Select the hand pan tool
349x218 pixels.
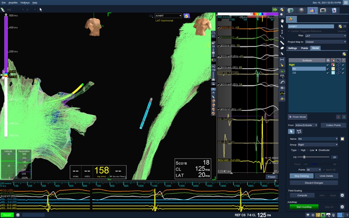[x=283, y=20]
